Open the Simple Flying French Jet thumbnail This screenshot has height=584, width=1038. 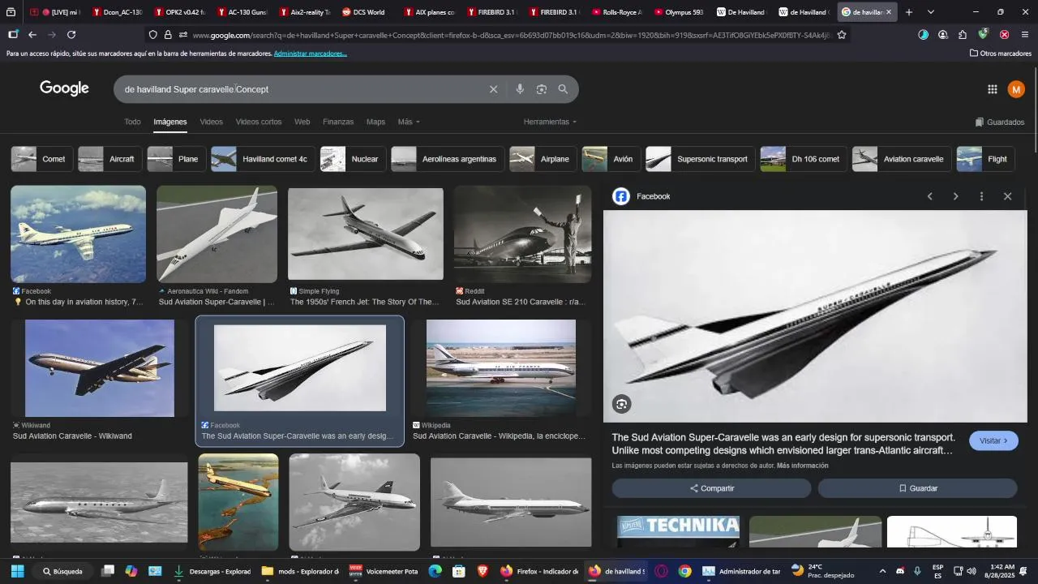tap(366, 234)
